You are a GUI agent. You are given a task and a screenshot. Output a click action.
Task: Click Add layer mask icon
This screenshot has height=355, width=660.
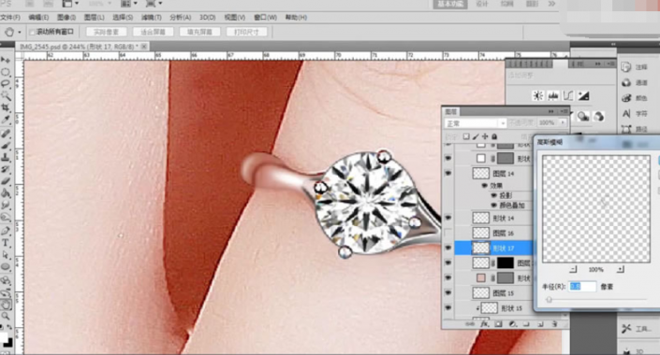click(x=498, y=324)
